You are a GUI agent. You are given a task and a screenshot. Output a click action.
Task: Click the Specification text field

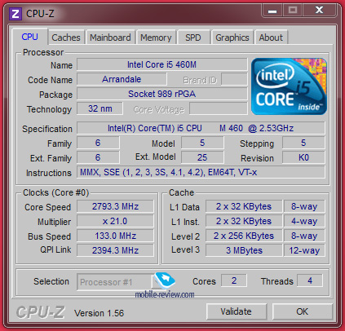tap(201, 128)
